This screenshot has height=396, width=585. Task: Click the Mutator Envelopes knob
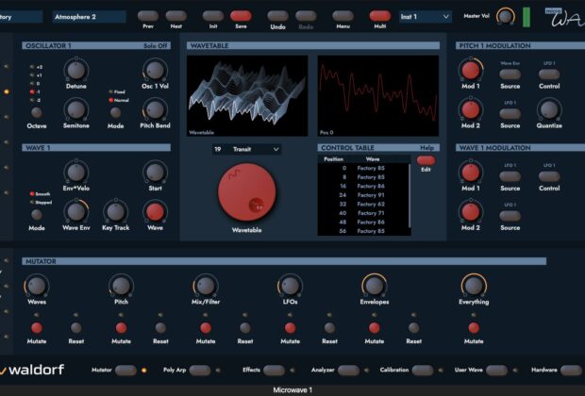375,286
